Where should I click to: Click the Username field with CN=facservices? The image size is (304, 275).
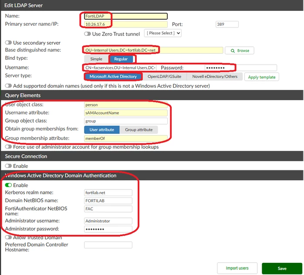[x=120, y=68]
